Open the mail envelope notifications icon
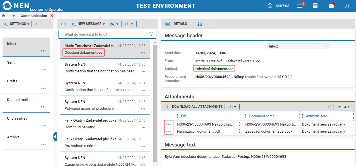 [331, 6]
